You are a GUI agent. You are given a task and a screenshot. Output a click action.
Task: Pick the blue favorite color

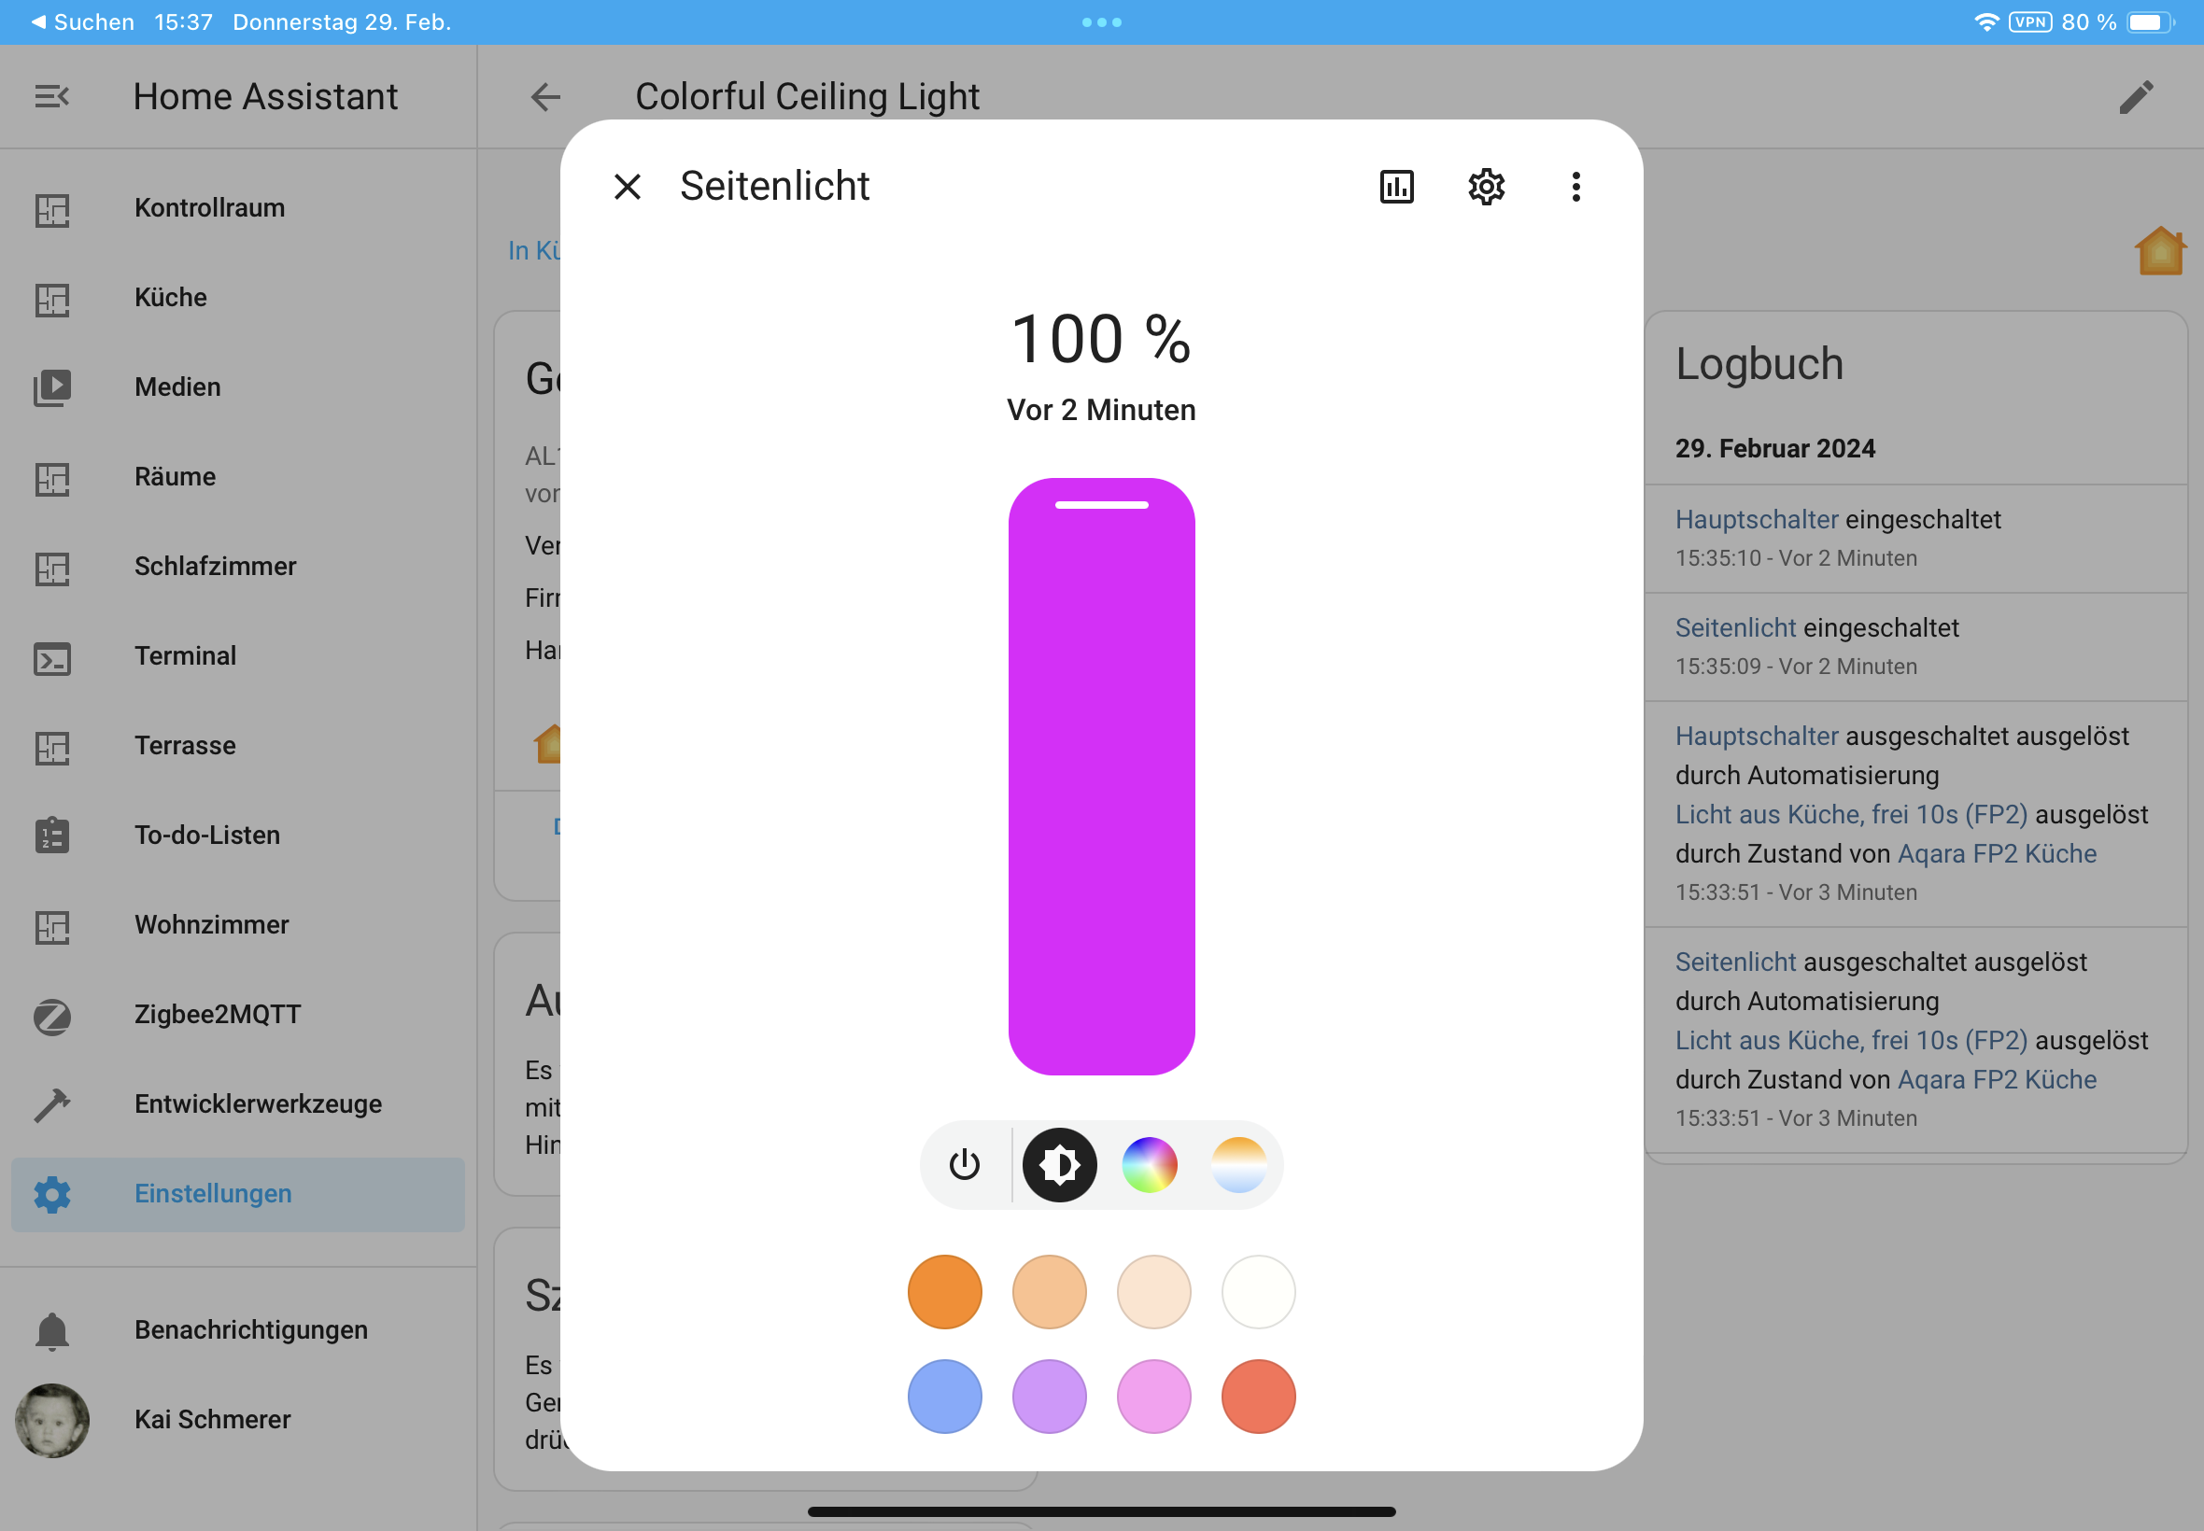tap(944, 1396)
